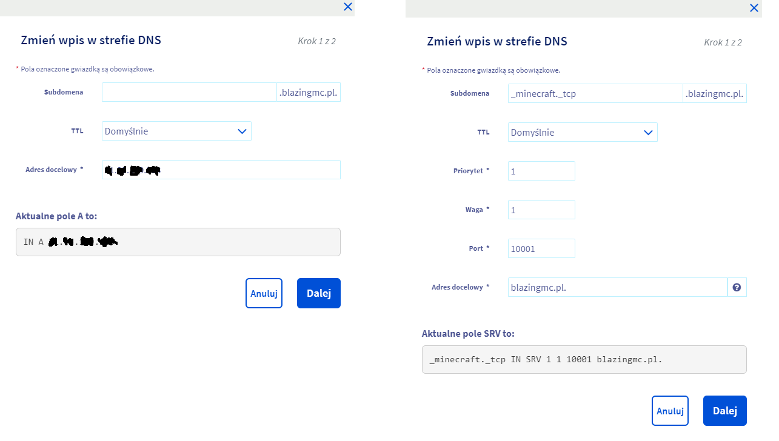Select the Priorytet input field

[541, 171]
